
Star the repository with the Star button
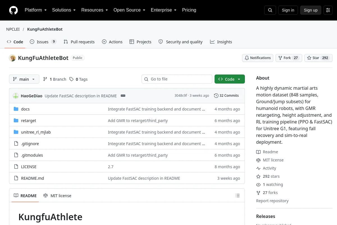318,58
